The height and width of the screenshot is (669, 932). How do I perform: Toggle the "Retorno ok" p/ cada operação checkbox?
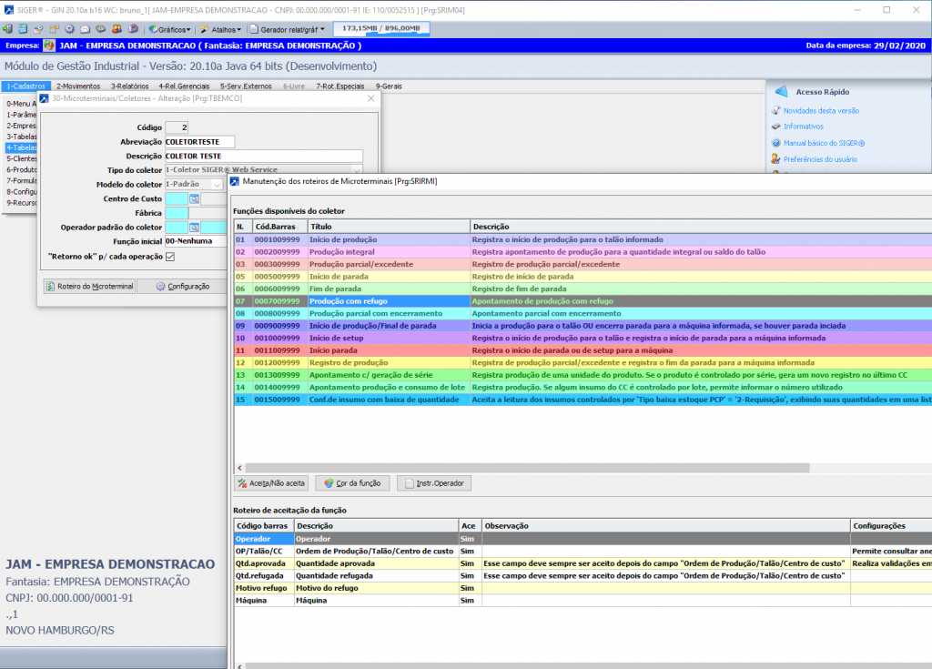click(169, 257)
